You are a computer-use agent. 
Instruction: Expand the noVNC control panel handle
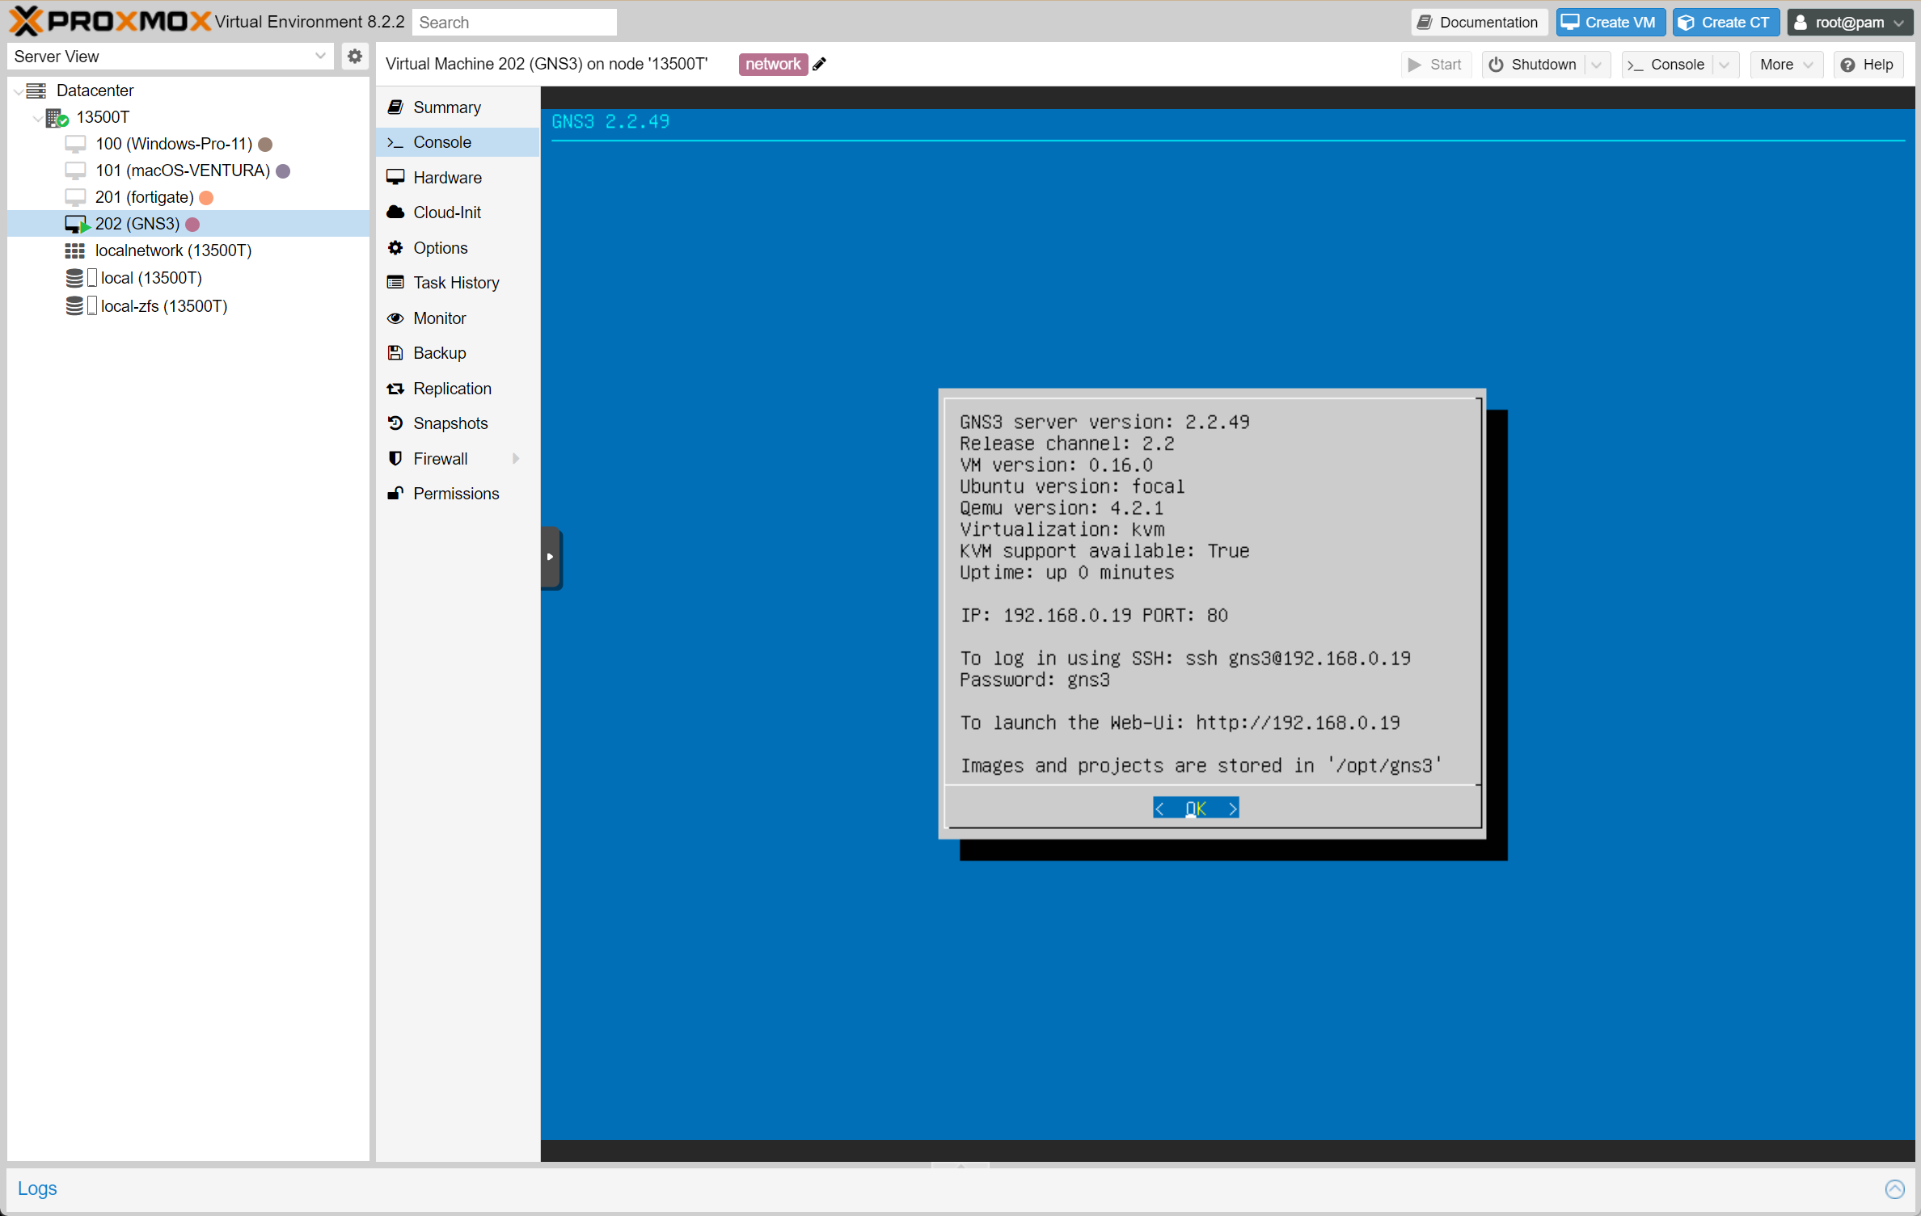tap(551, 557)
